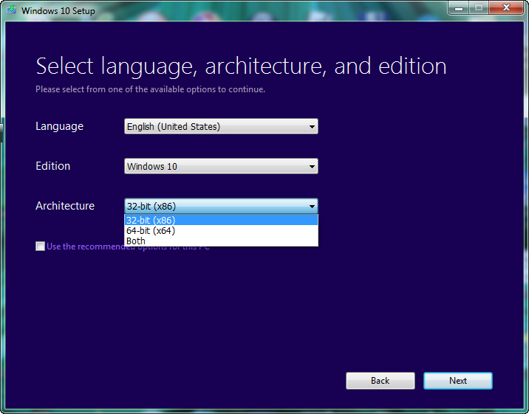Close the Windows 10 Setup window
Image resolution: width=529 pixels, height=414 pixels.
pos(506,7)
